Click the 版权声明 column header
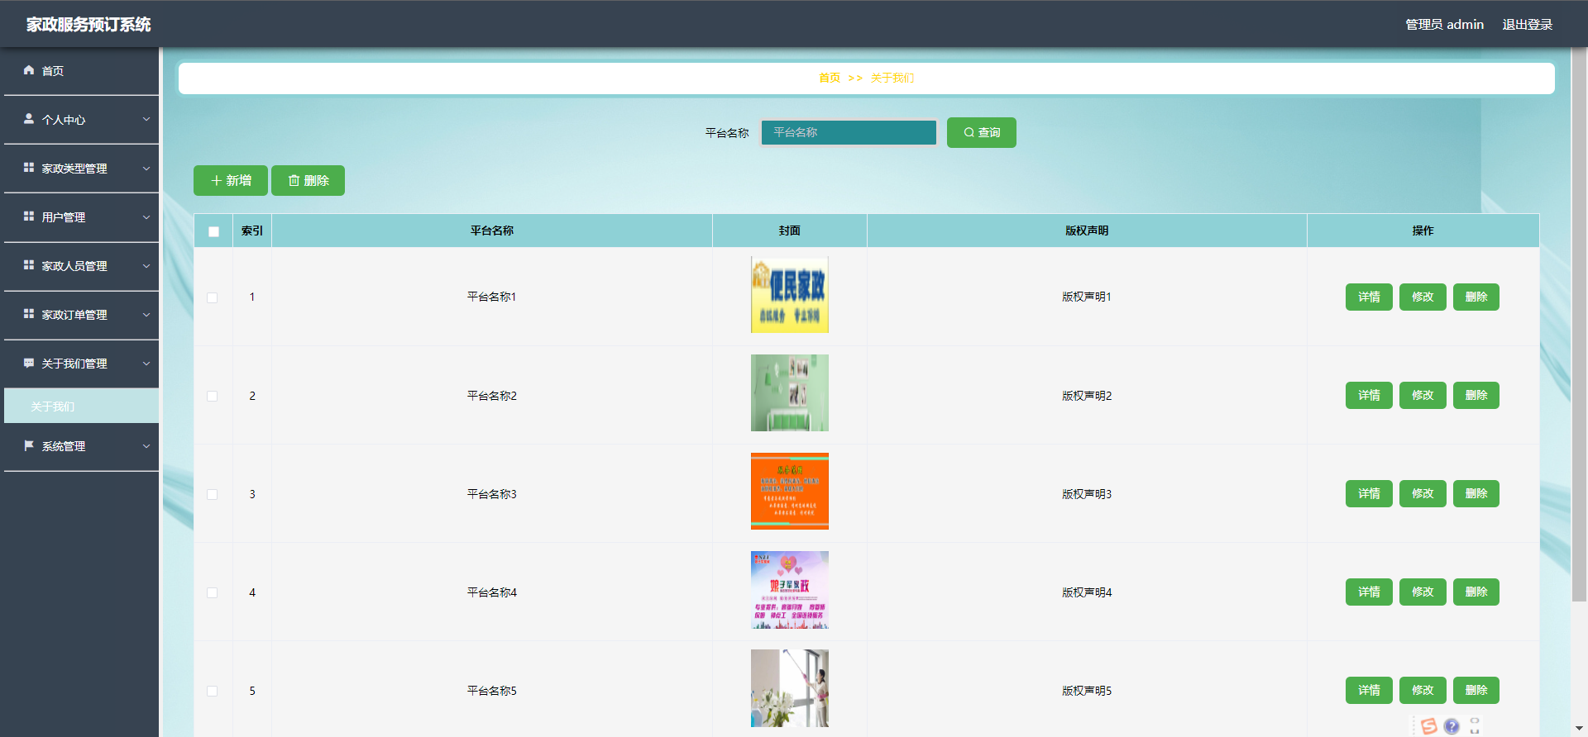This screenshot has width=1588, height=737. (x=1087, y=231)
